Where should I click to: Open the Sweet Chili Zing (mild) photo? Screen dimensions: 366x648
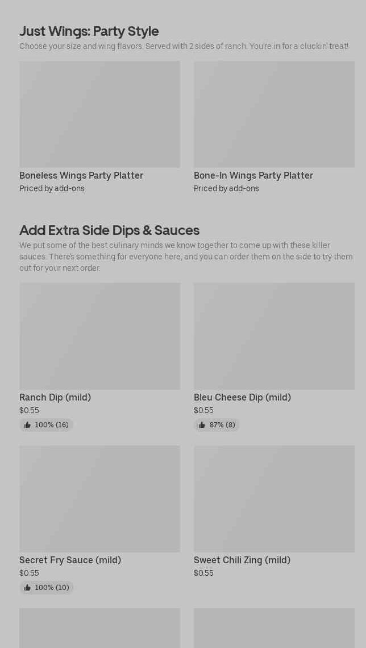pos(274,499)
